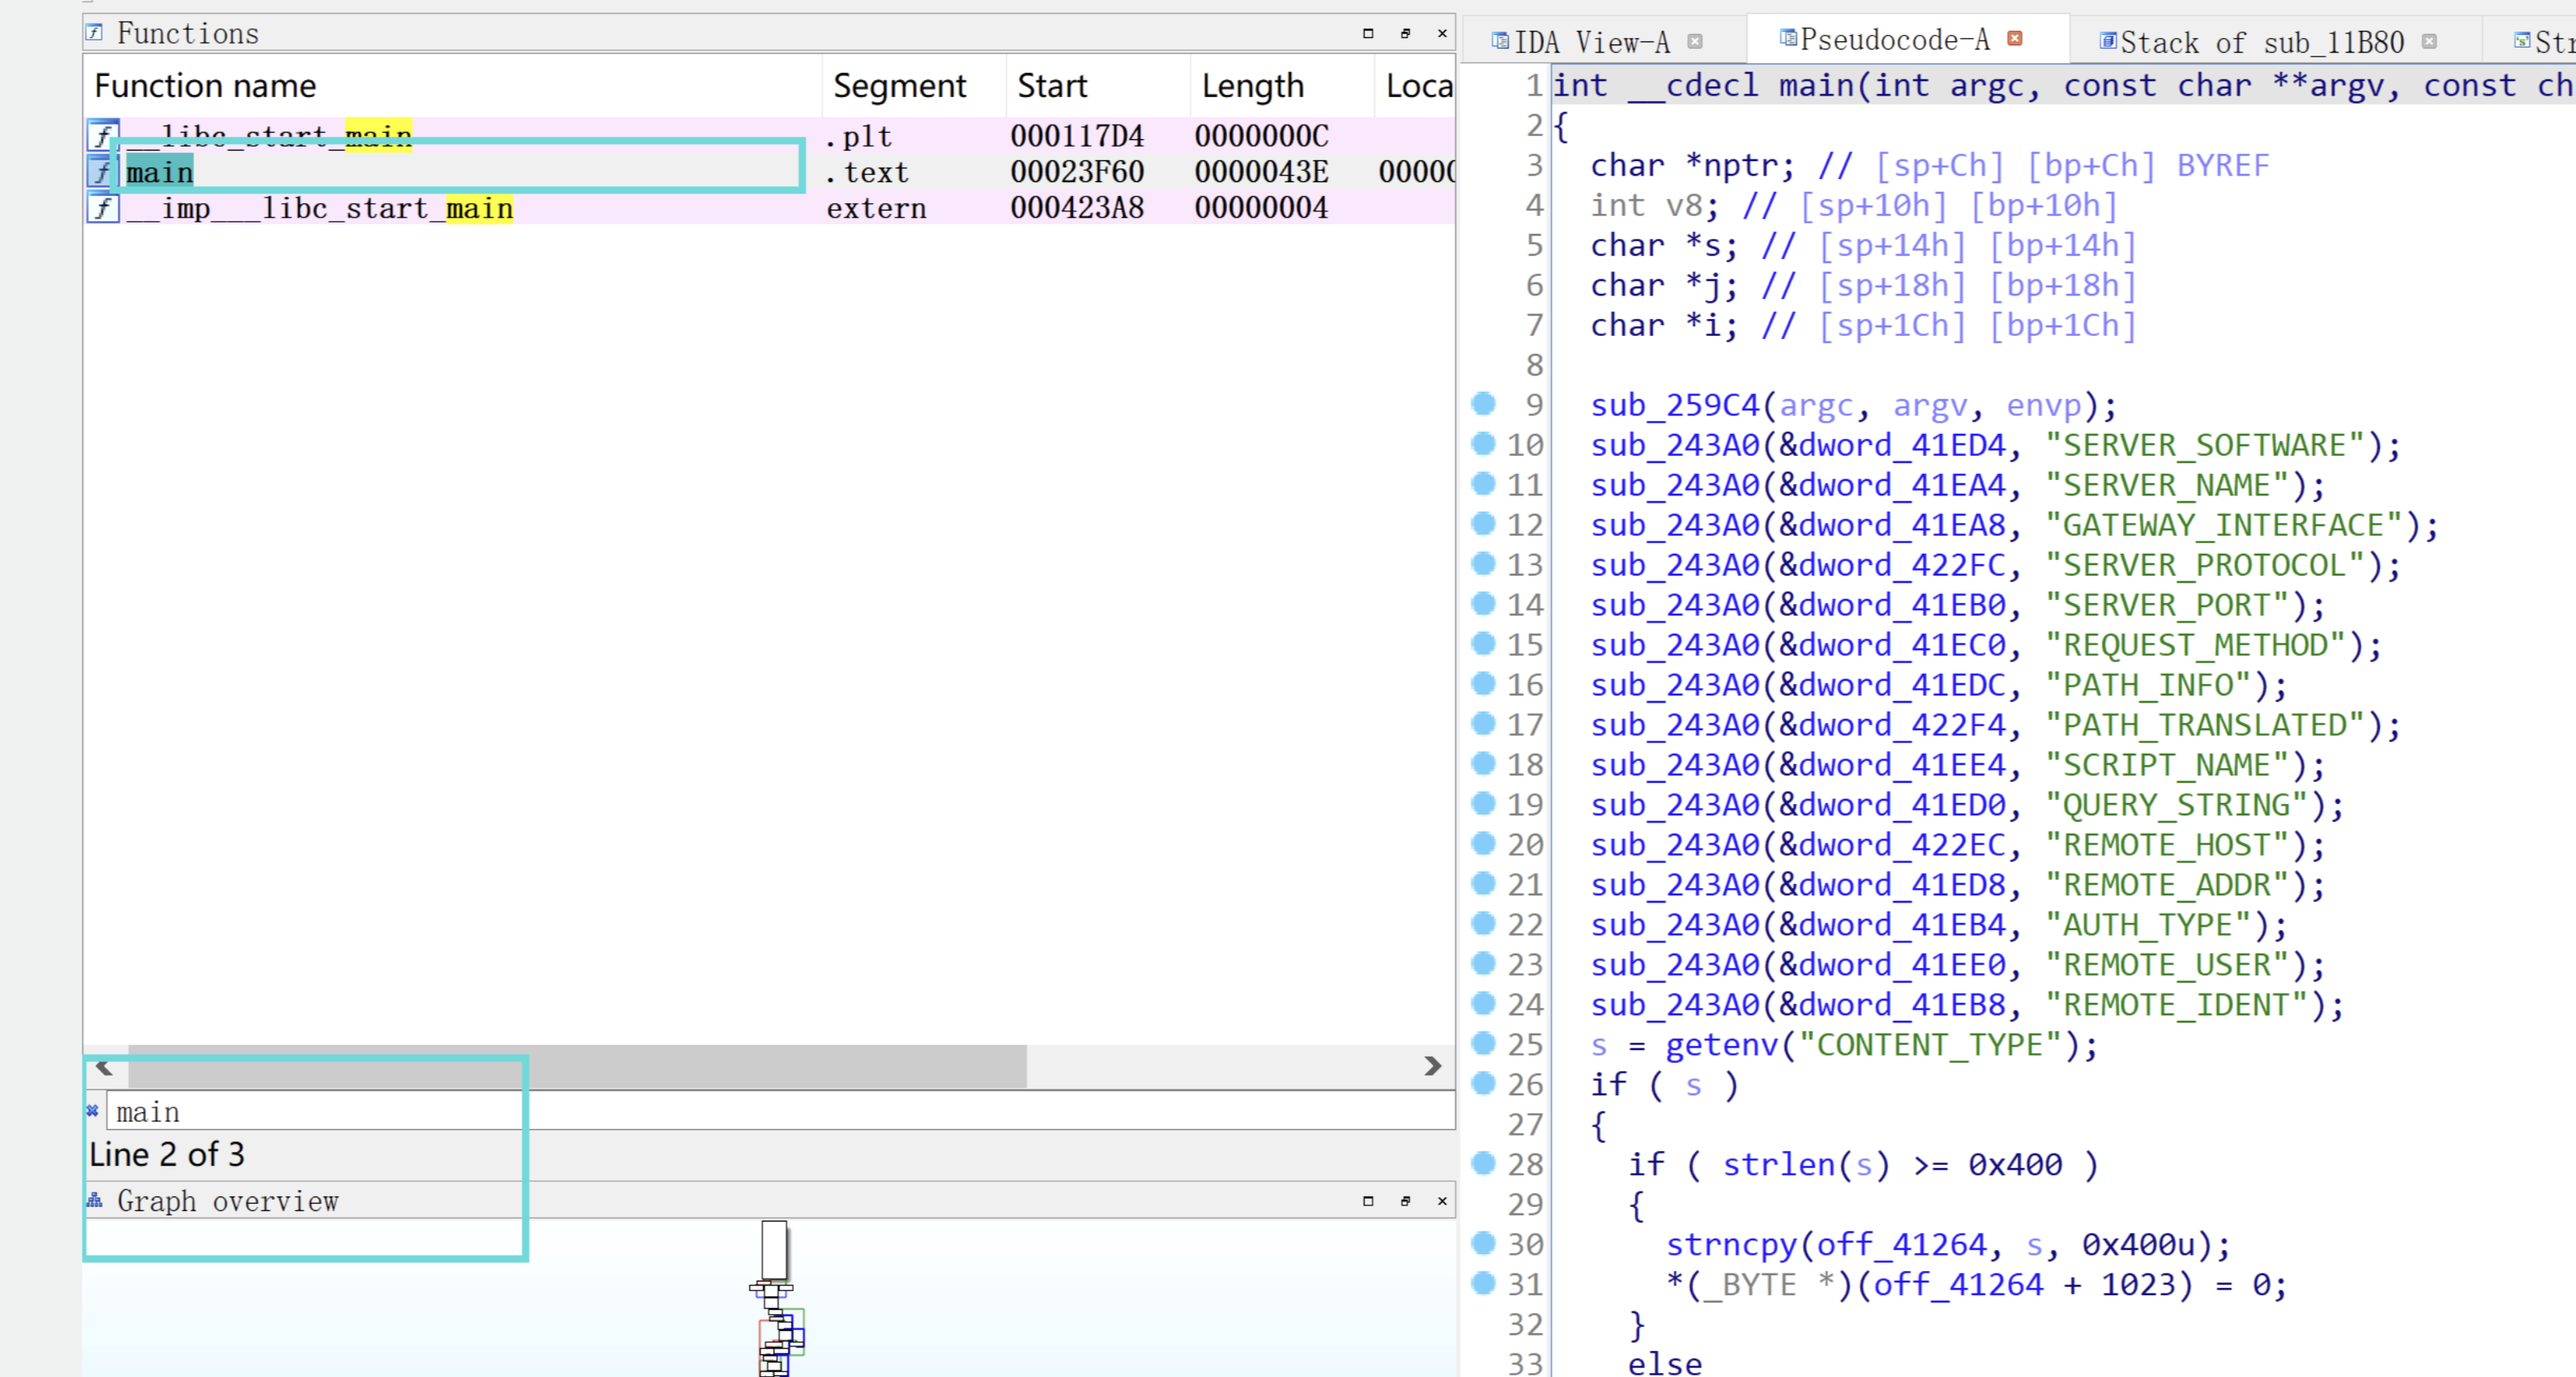Click the Graph overview flowchart thumbnail
This screenshot has height=1377, width=2576.
coord(776,1298)
